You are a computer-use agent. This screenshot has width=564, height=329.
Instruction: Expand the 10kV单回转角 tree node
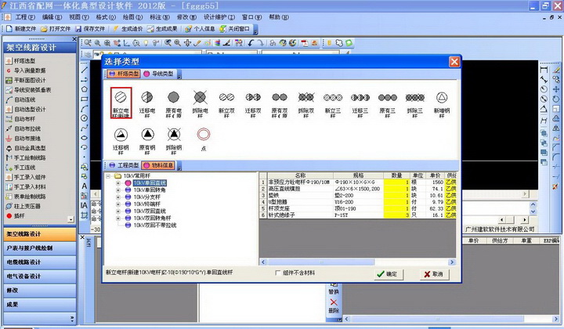point(118,190)
